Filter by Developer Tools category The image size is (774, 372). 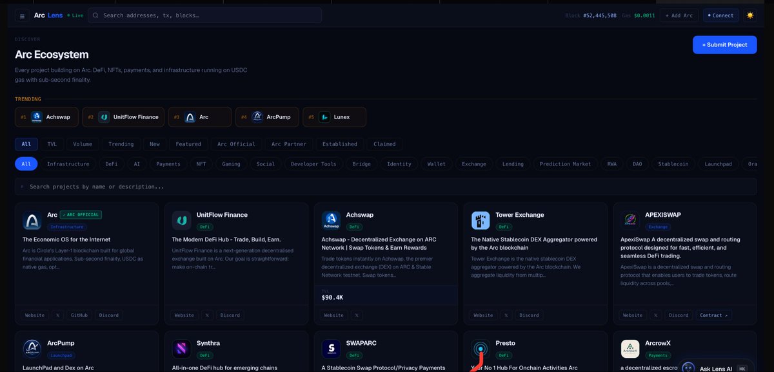click(313, 164)
